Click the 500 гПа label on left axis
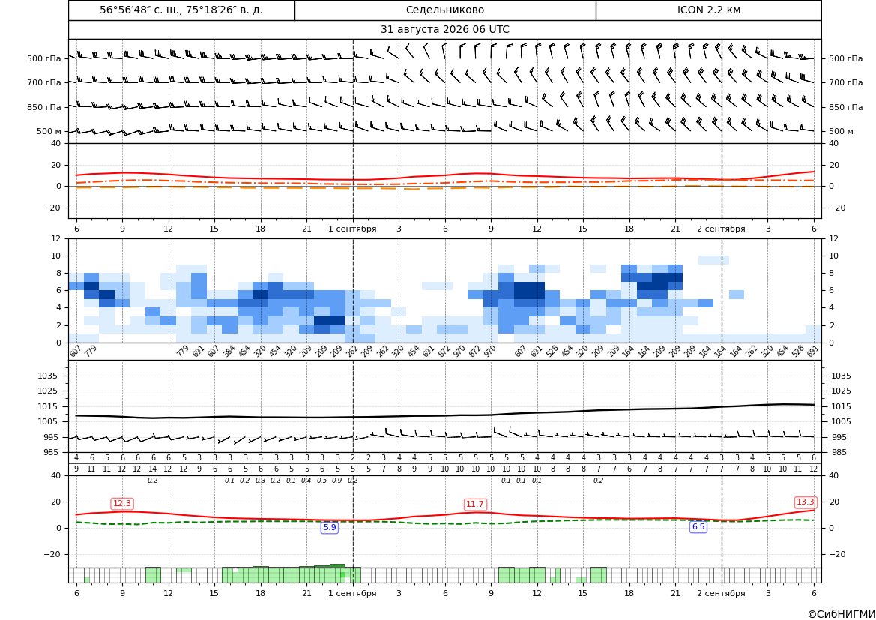Image resolution: width=876 pixels, height=620 pixels. click(44, 58)
